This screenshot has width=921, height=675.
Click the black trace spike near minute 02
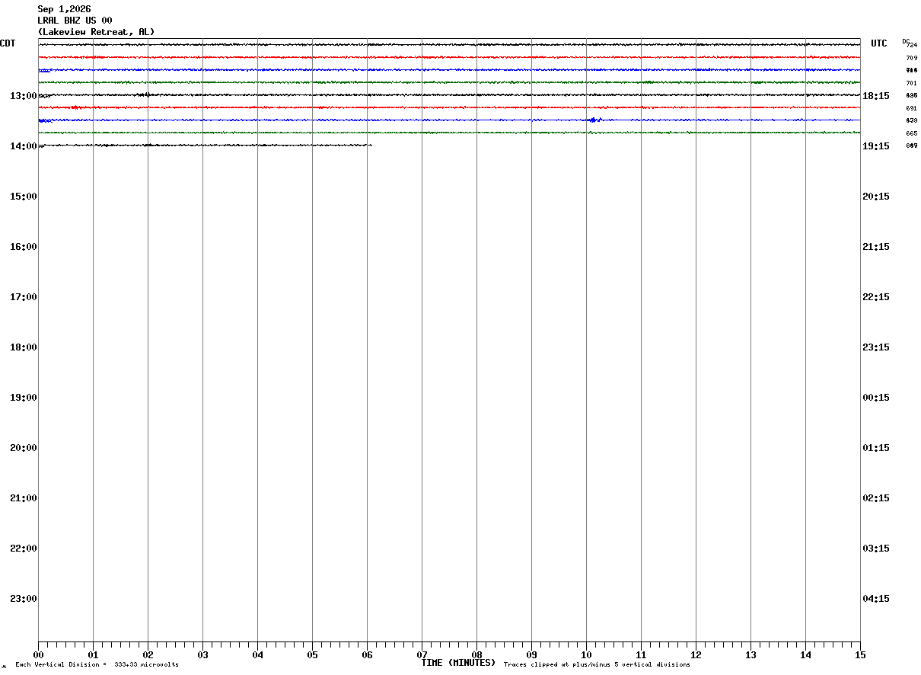point(145,94)
